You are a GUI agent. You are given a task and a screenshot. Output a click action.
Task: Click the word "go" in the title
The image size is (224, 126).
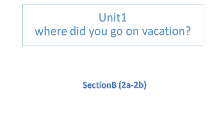coord(117,32)
